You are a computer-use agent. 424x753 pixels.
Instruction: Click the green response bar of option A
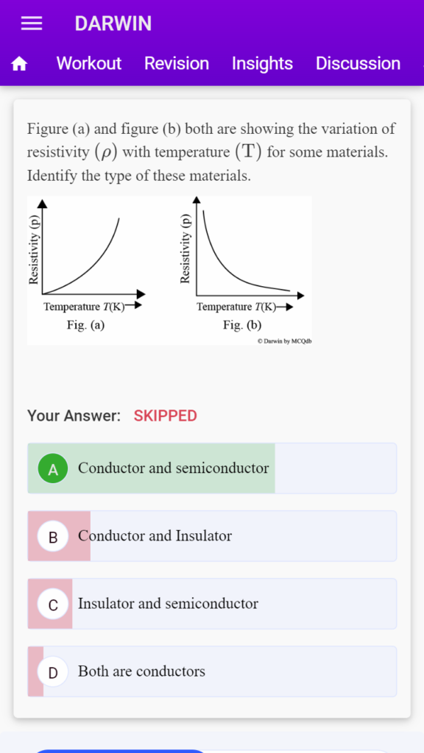pos(152,468)
